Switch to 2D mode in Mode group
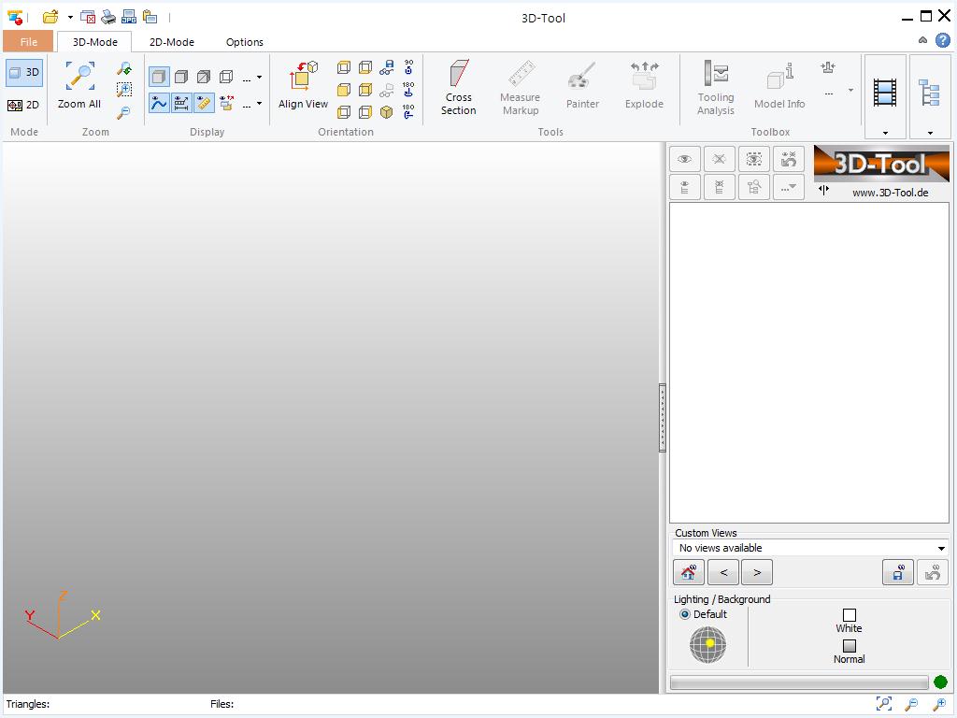 (22, 105)
